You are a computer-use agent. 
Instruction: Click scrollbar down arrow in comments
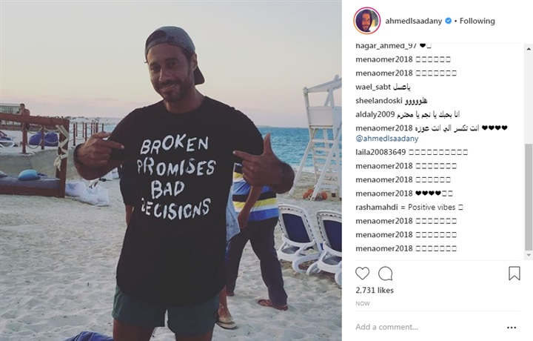529,254
